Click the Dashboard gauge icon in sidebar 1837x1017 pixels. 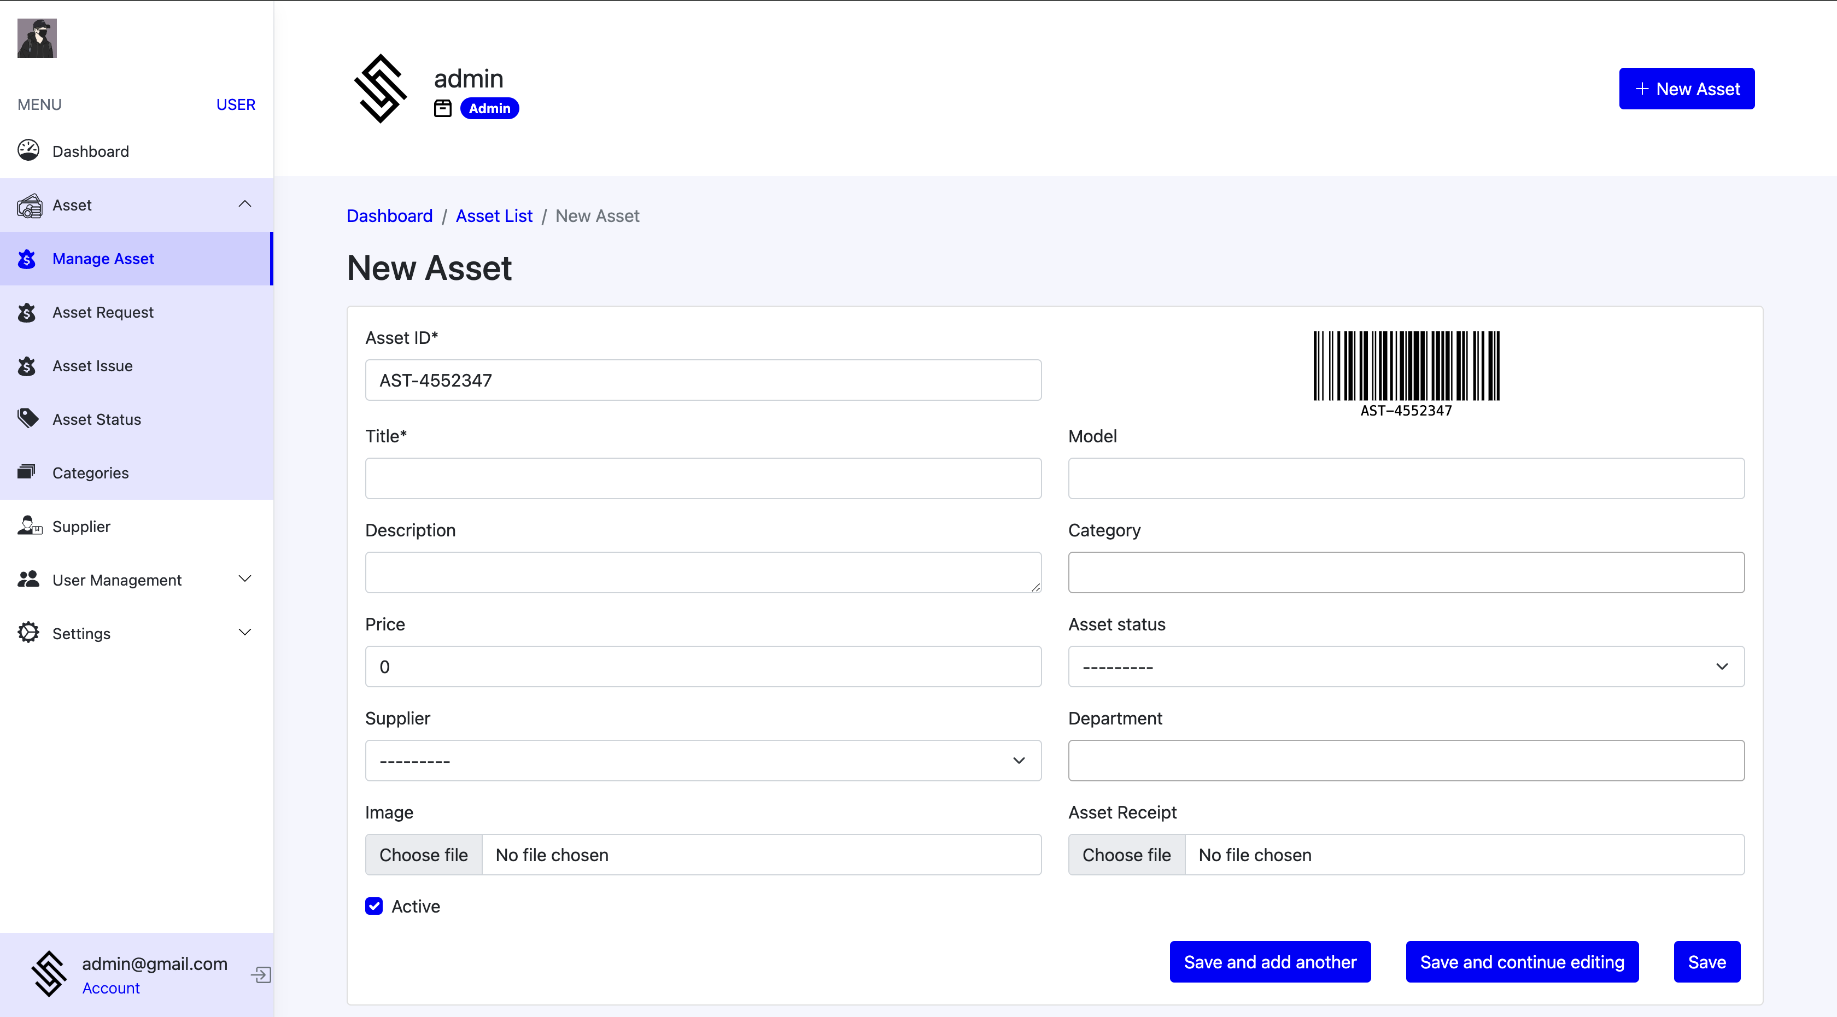click(x=28, y=150)
